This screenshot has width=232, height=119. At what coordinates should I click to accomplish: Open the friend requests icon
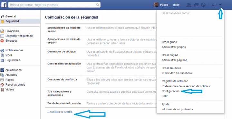click(189, 5)
